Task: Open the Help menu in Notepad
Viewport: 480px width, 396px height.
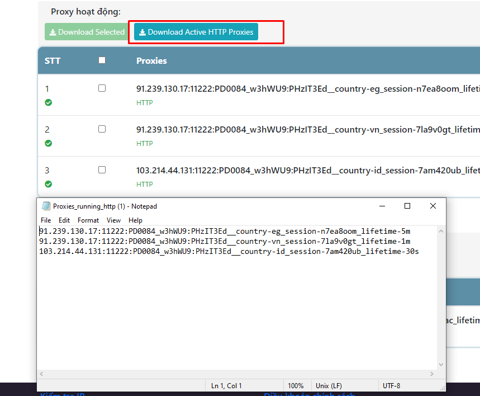Action: 135,220
